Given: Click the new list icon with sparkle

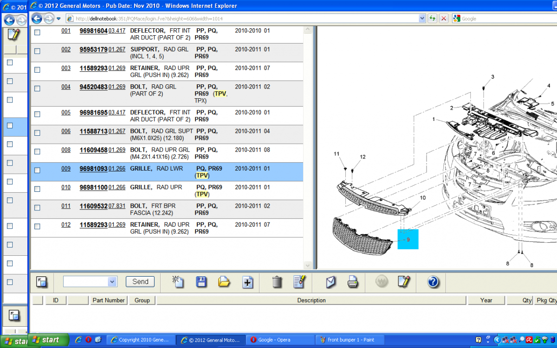Looking at the screenshot, I should click(x=178, y=282).
